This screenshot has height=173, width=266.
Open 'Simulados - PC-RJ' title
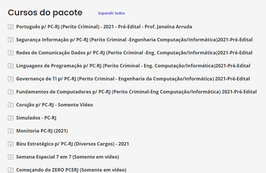36,118
